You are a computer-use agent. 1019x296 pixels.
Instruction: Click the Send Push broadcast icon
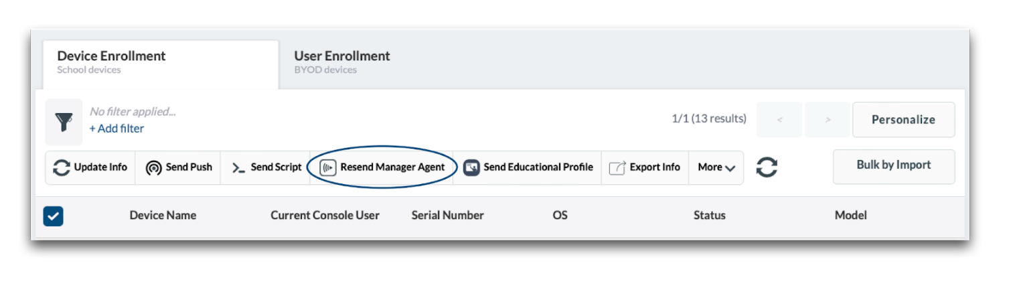coord(153,167)
